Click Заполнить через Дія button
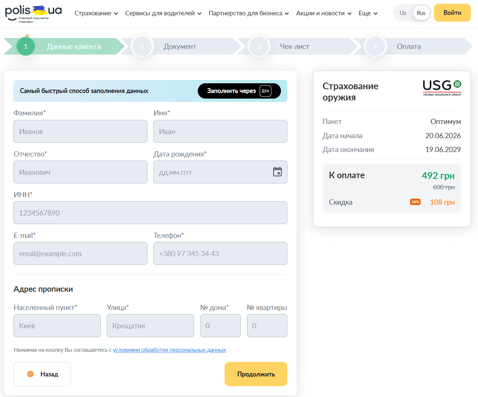The width and height of the screenshot is (478, 397). pos(239,91)
